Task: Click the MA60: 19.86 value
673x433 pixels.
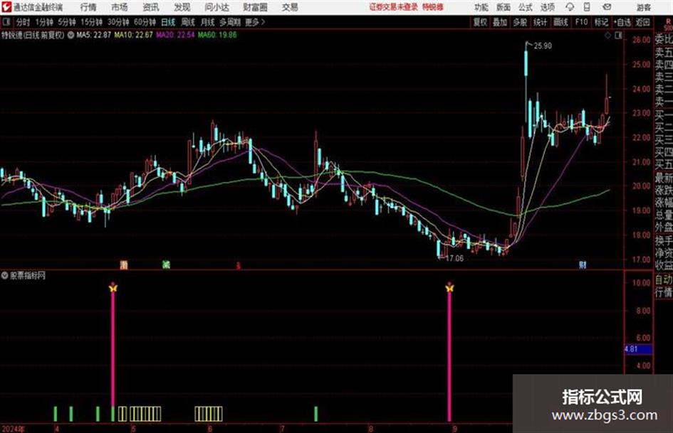Action: click(x=217, y=35)
